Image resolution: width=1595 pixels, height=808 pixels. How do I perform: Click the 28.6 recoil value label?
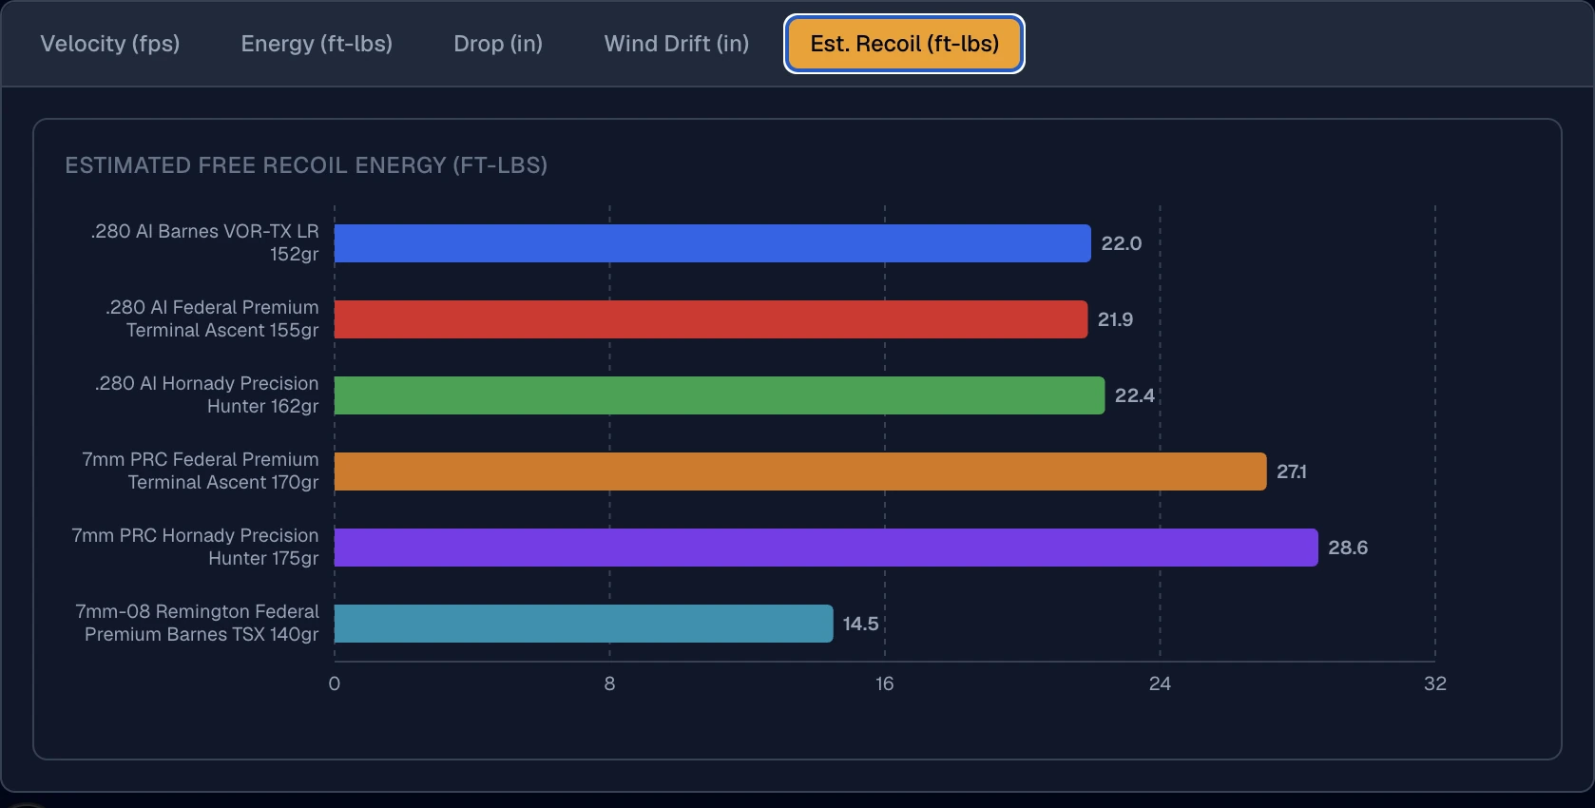coord(1348,548)
